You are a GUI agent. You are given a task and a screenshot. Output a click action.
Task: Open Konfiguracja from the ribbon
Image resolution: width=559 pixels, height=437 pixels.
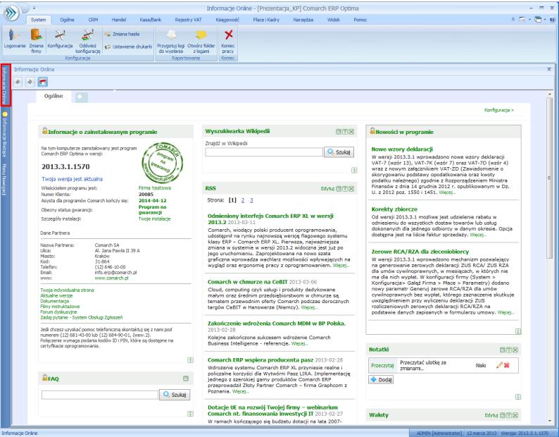[60, 39]
